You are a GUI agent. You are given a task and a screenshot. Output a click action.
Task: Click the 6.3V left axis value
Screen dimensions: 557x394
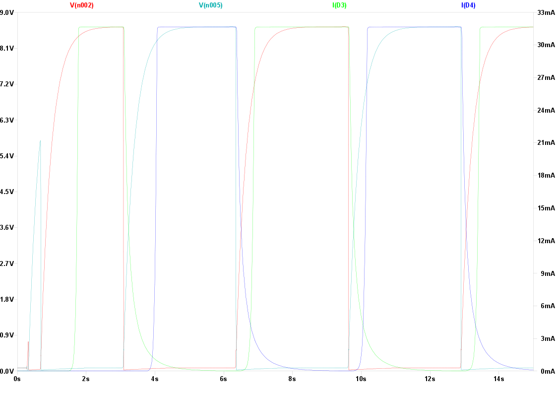click(7, 121)
